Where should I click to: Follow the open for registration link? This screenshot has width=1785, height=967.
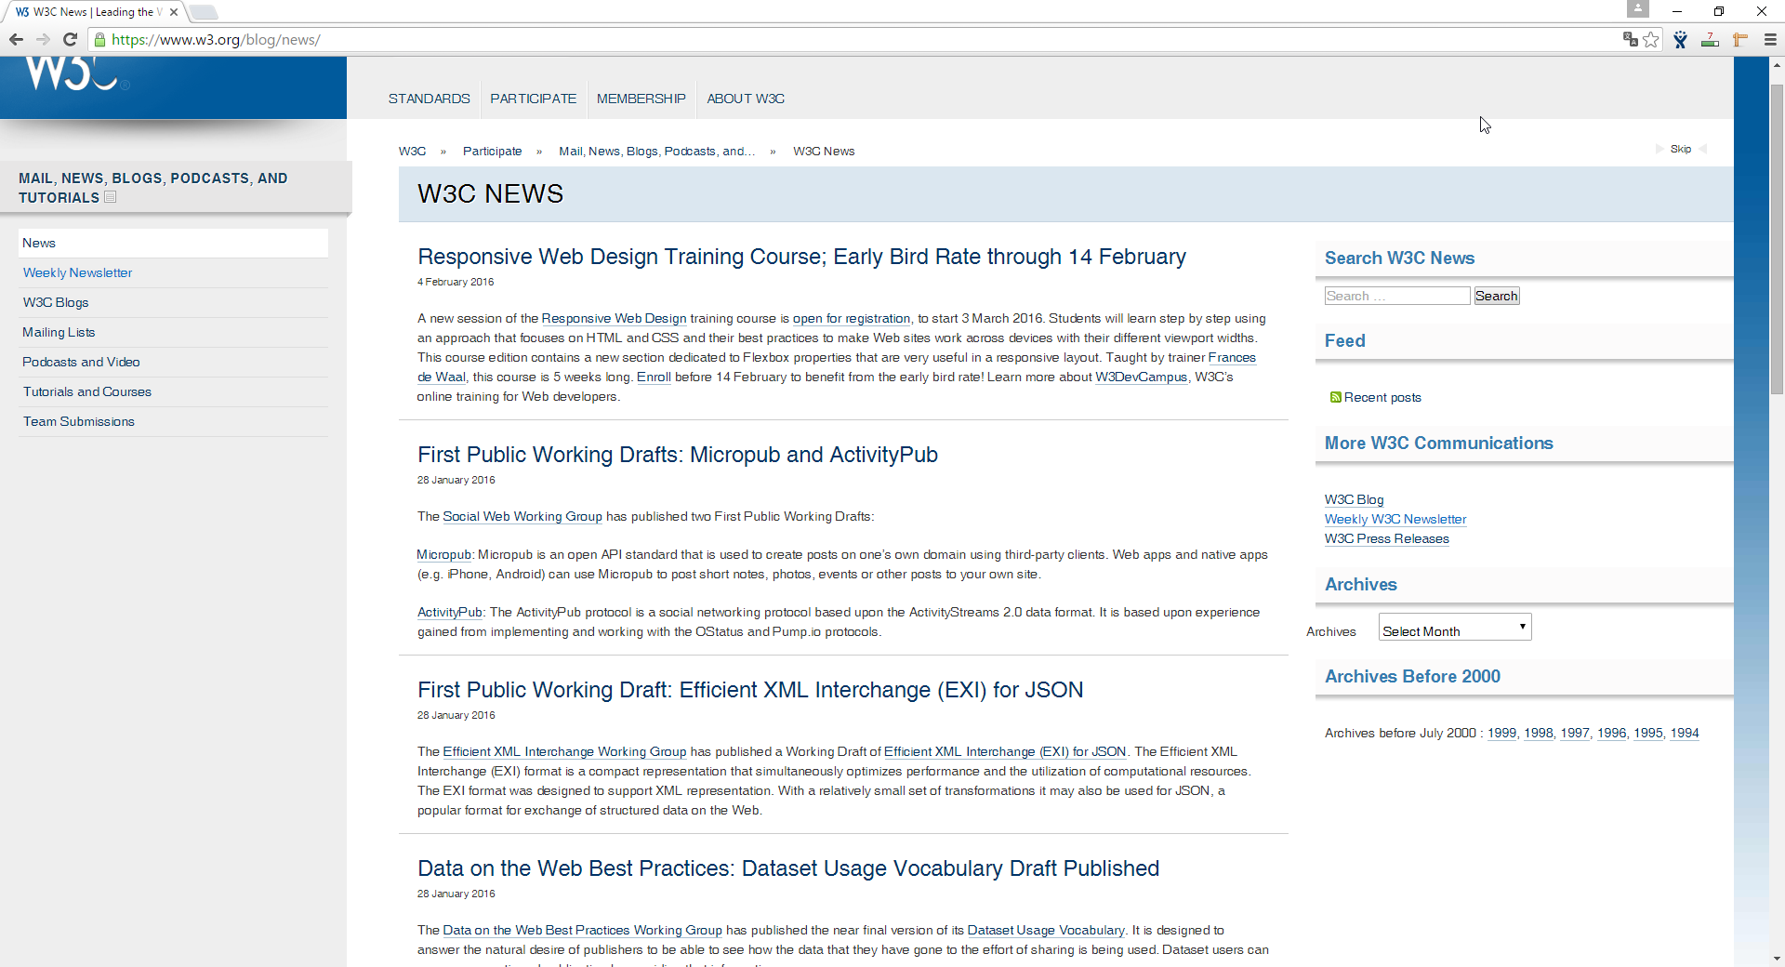[x=852, y=318]
